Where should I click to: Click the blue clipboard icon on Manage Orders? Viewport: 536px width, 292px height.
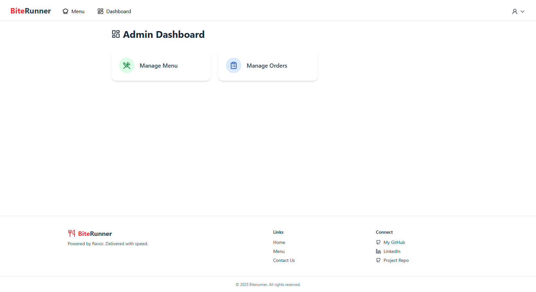tap(234, 65)
